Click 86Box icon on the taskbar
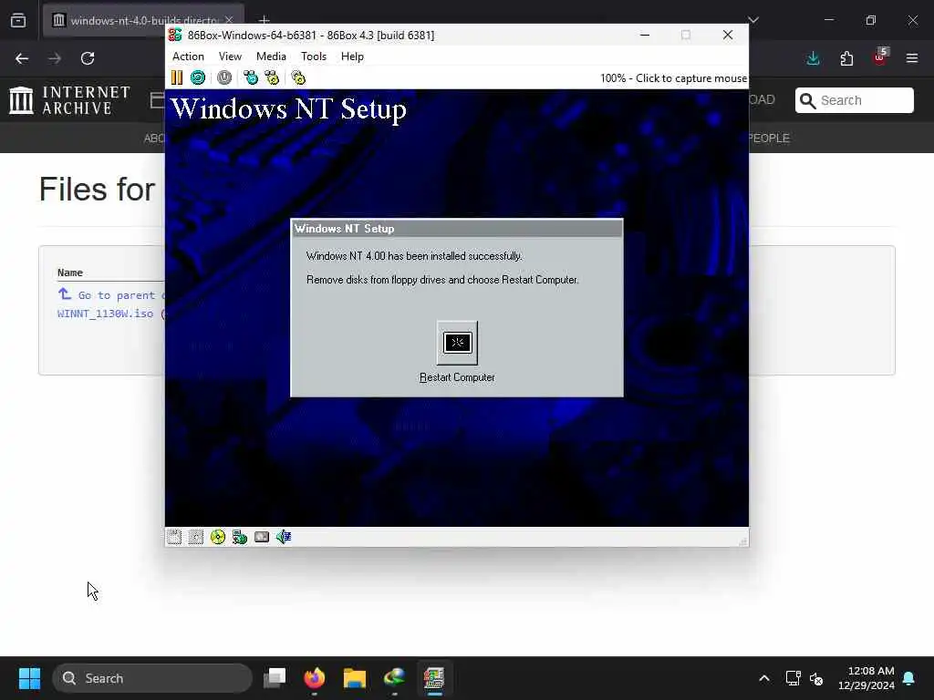Screen dimensions: 934x700 434,678
